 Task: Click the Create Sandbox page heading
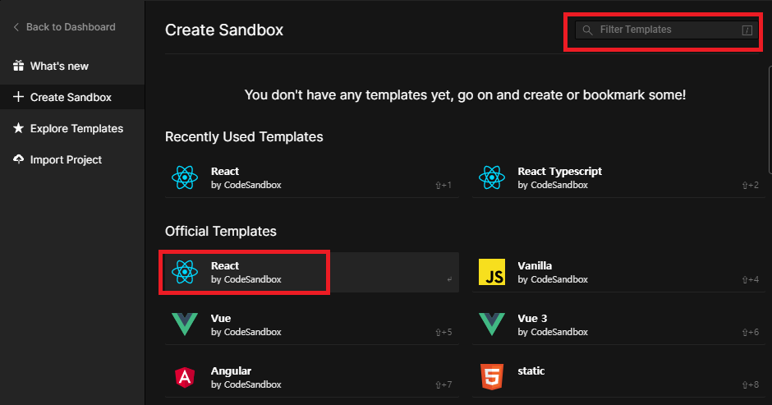coord(224,30)
